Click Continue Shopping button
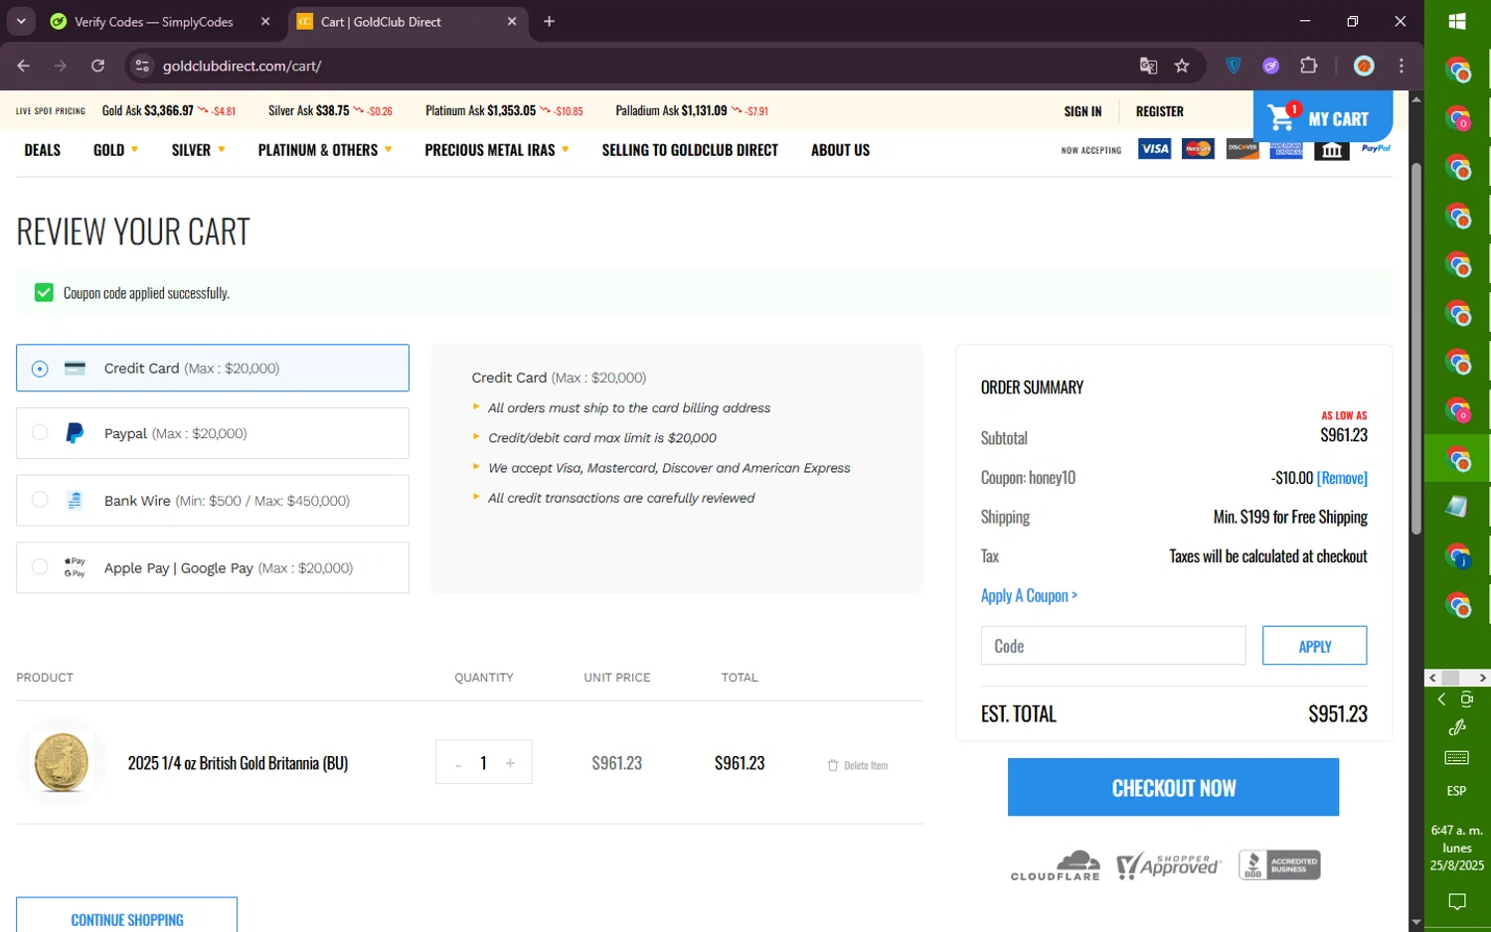1491x932 pixels. 126,915
